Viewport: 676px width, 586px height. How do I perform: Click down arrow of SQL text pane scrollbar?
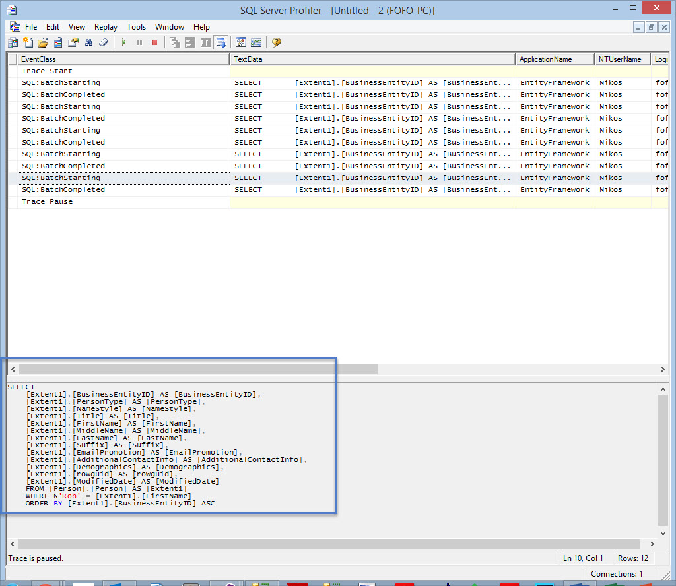point(663,533)
